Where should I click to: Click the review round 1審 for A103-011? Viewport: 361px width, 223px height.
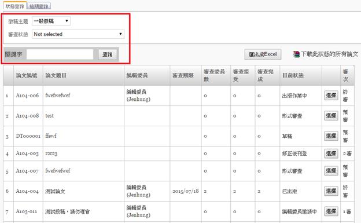[347, 211]
